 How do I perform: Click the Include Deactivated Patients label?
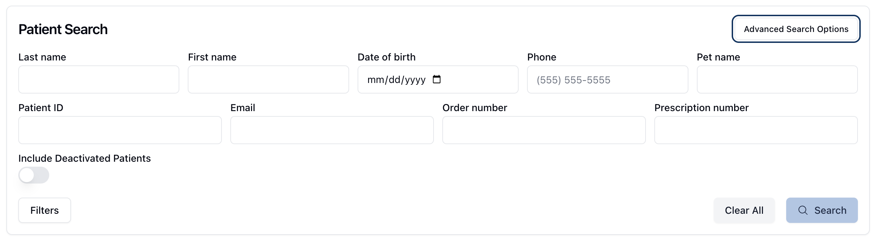tap(84, 158)
